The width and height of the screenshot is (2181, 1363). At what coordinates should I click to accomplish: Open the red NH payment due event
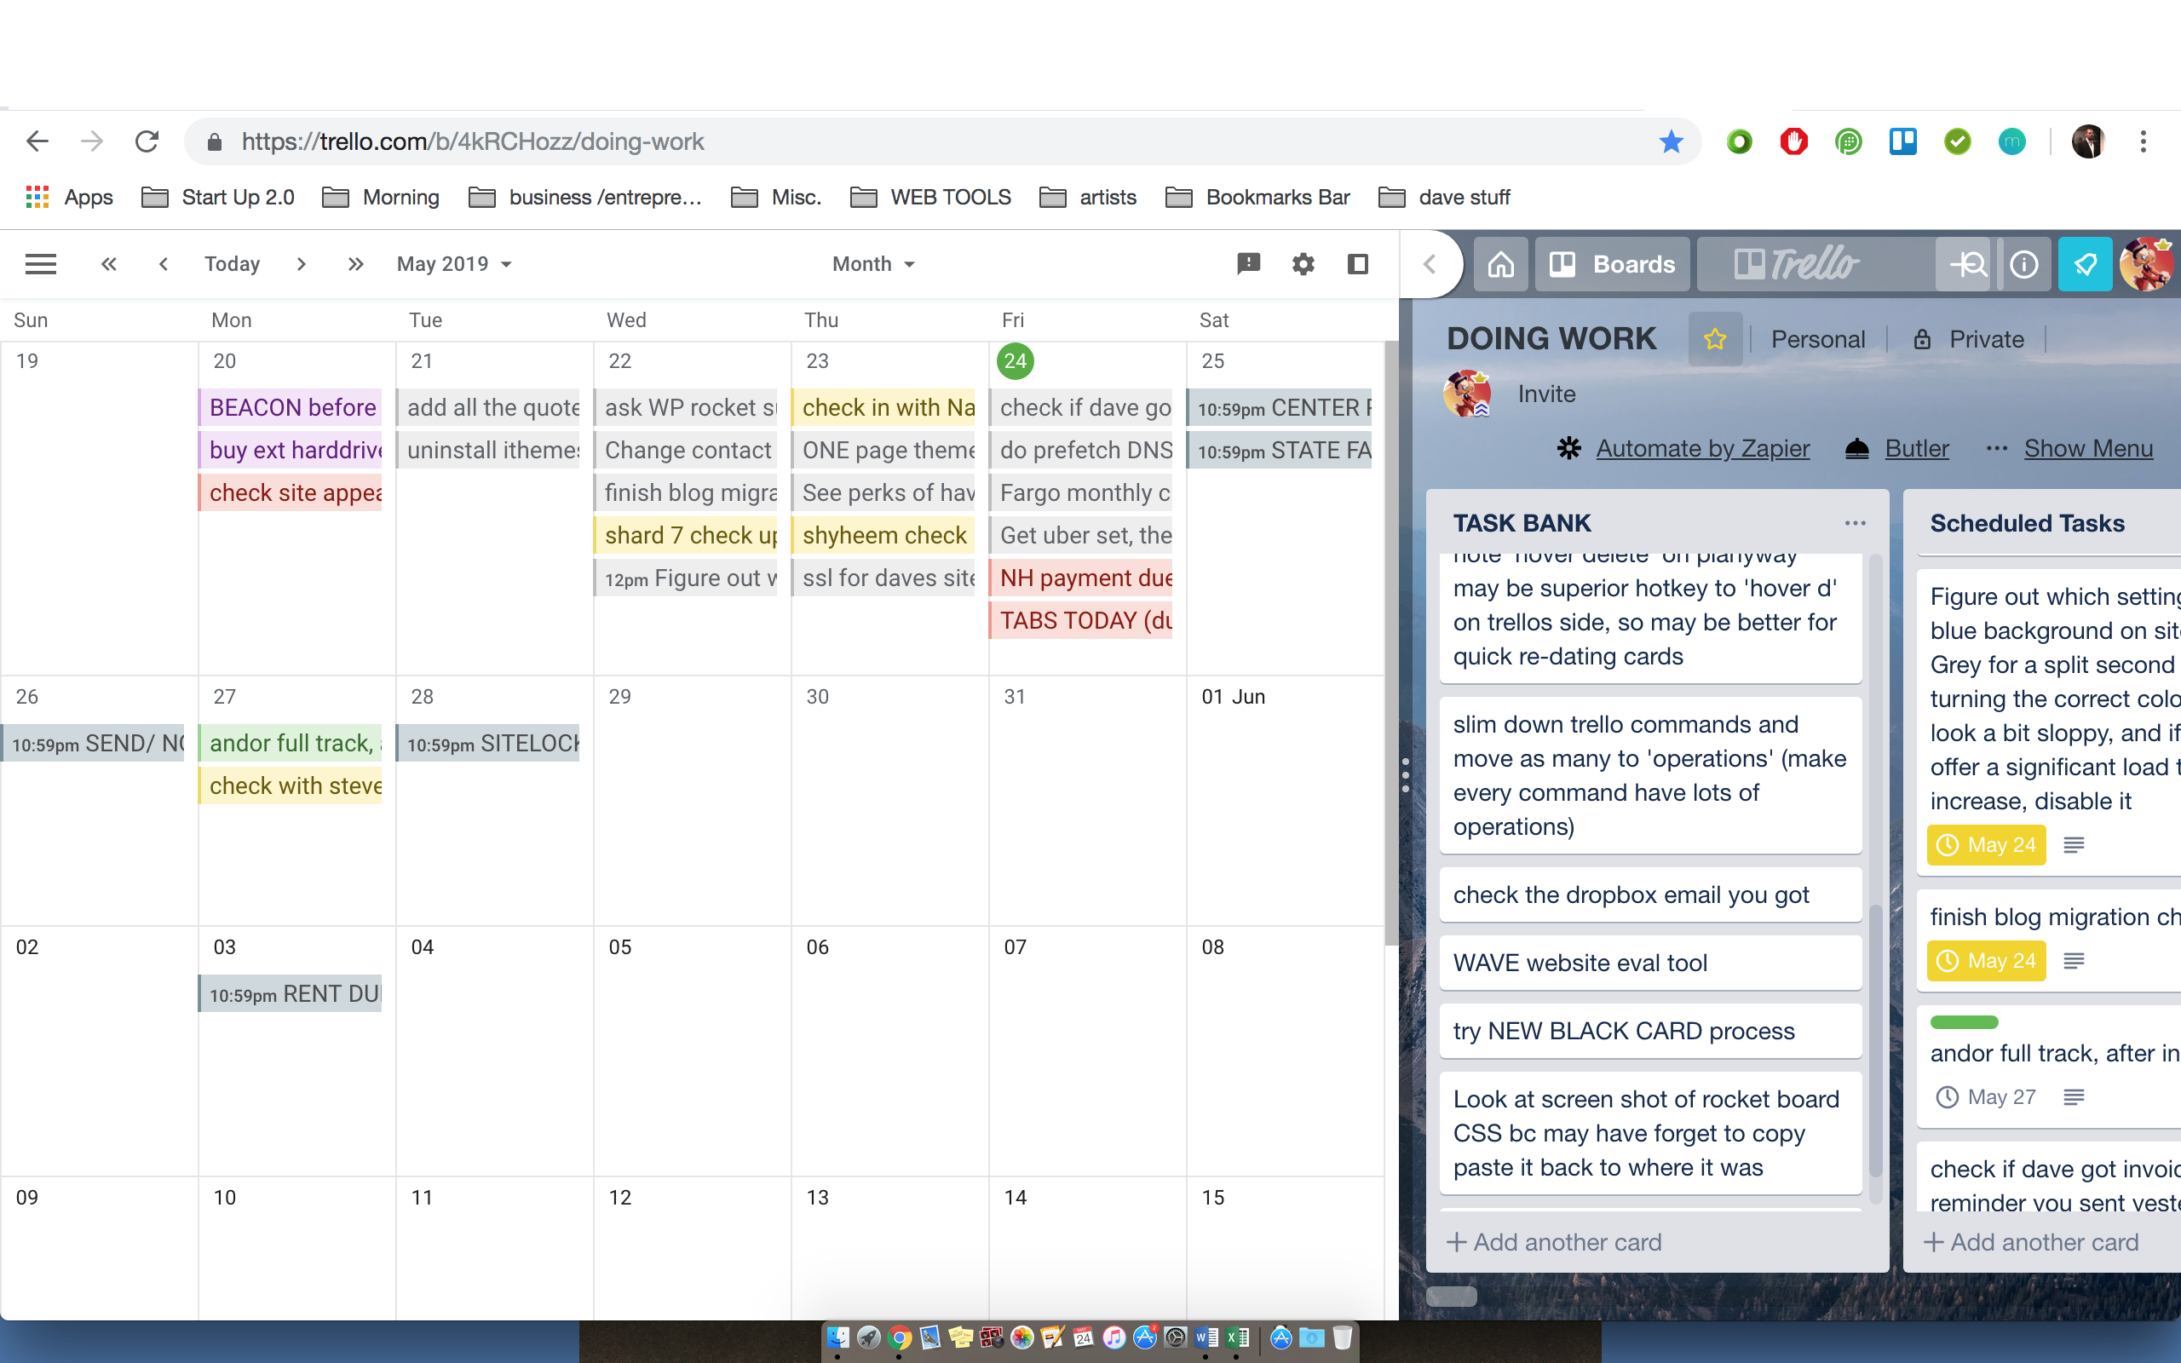(x=1080, y=578)
